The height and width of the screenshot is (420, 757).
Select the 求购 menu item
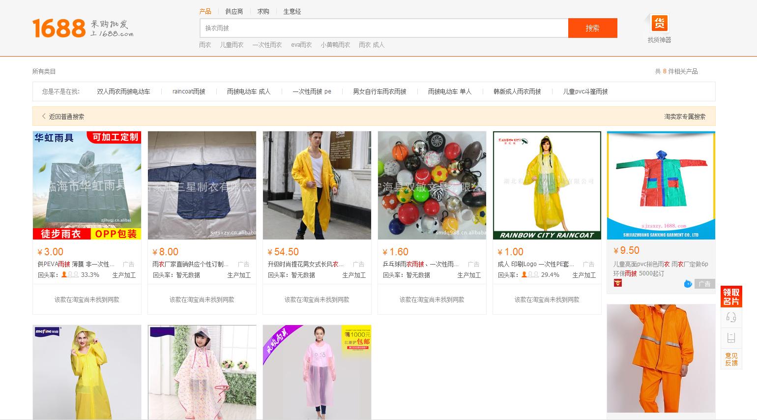pos(263,11)
